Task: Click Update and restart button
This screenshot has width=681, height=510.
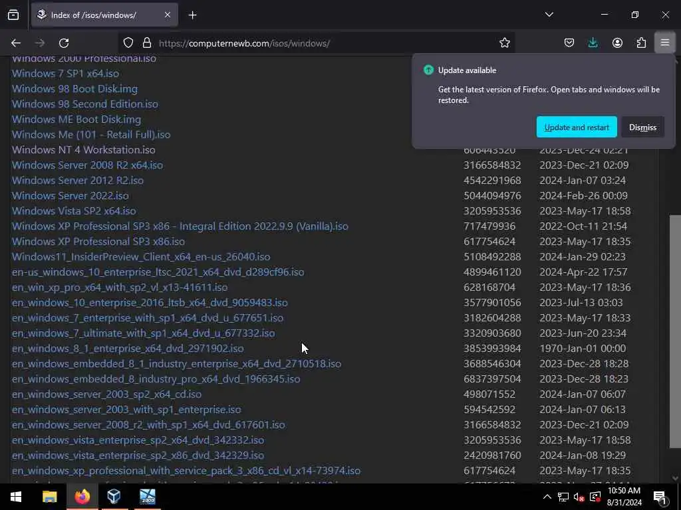Action: [577, 127]
